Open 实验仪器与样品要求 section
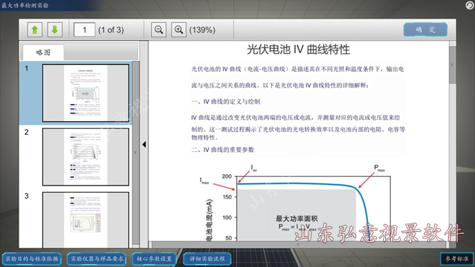Image resolution: width=475 pixels, height=267 pixels. coord(97,259)
